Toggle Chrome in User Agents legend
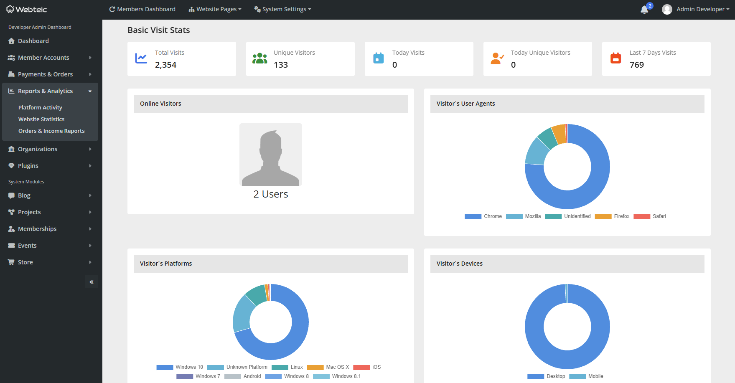Screen dimensions: 735x383 pyautogui.click(x=483, y=216)
